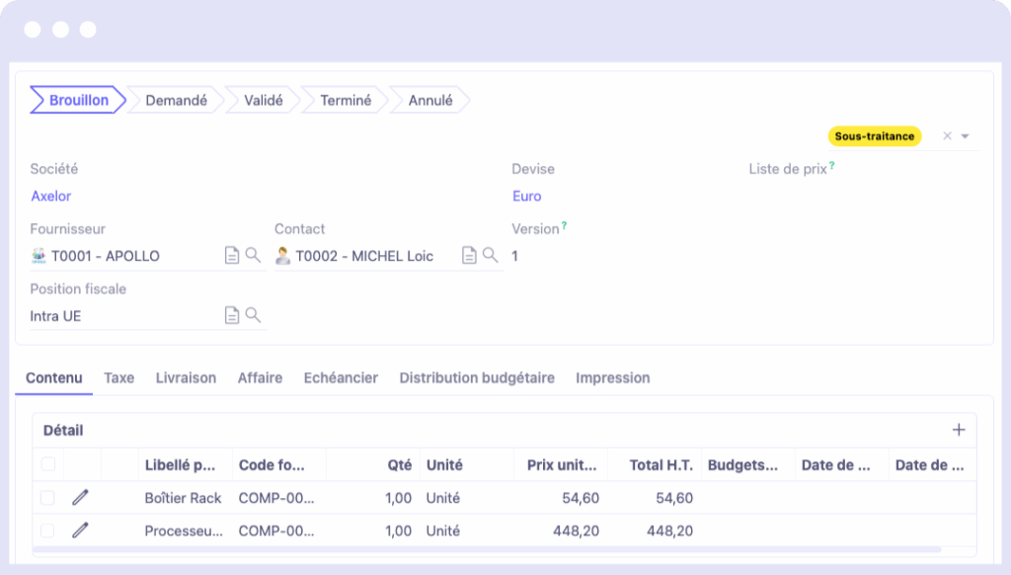Open the Distribution budgétaire tab

click(477, 378)
